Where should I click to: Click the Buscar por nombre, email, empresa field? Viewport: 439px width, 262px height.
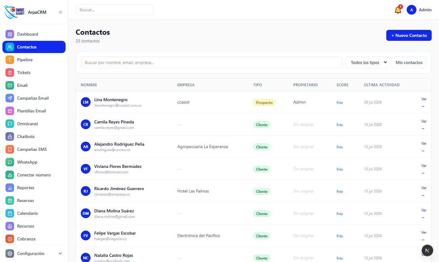point(211,62)
